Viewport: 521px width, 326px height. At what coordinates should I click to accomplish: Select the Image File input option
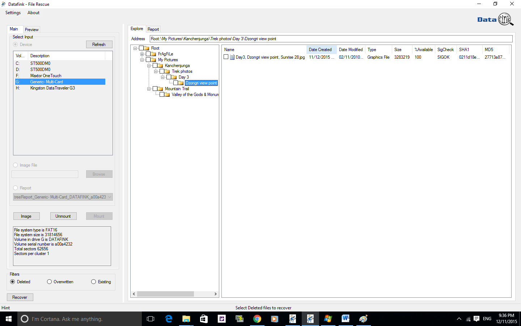tap(16, 165)
